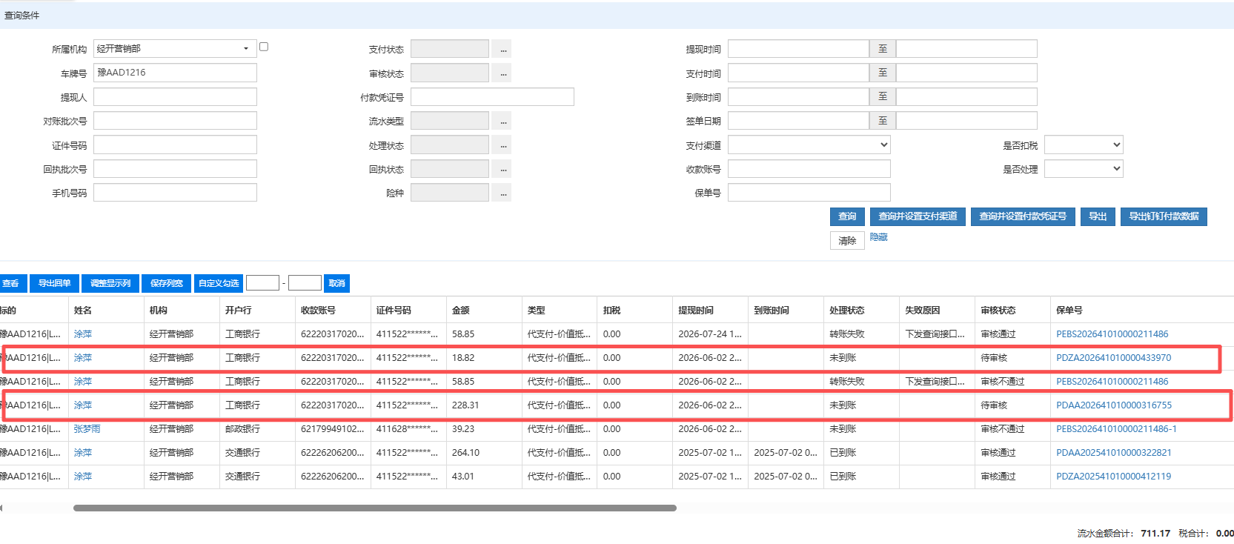
Task: Click the 导出钉钉付款数据 button
Action: click(1164, 216)
